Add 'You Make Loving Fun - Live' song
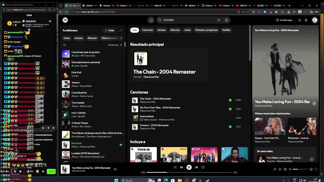Viewport: 324px width, 182px height. pyautogui.click(x=312, y=159)
